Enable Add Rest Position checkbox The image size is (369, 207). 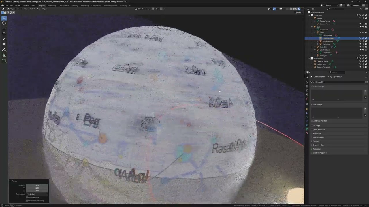312,121
